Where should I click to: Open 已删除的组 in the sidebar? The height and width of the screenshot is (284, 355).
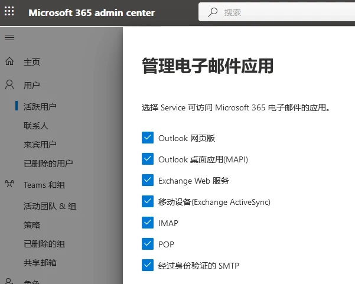click(x=44, y=244)
